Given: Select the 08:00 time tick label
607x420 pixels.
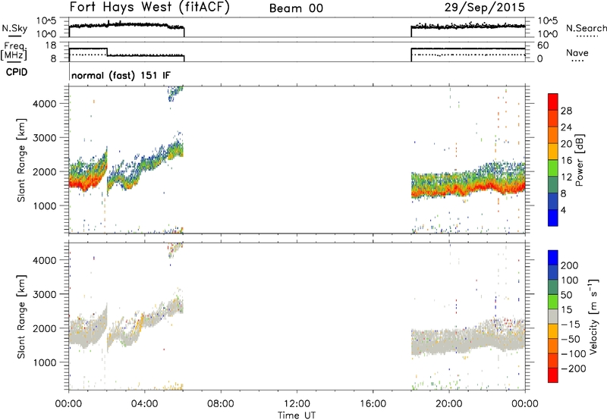Looking at the screenshot, I should 221,404.
